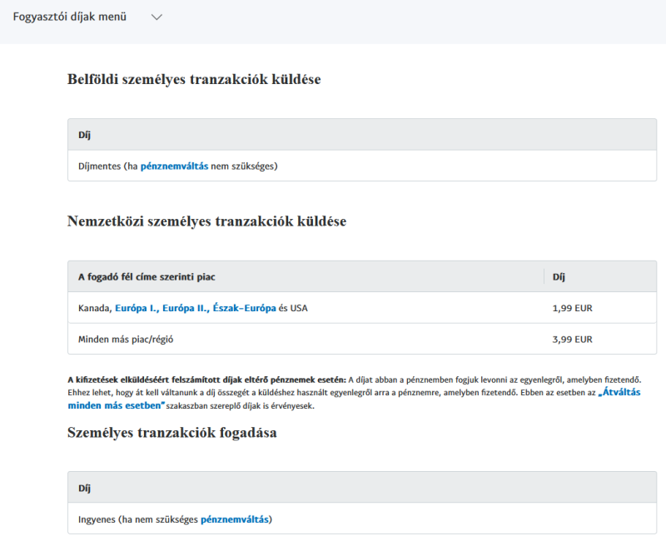Screen dimensions: 666x536
Task: Click the Belföldi személyes tranzakciók küldése heading
Action: point(194,79)
